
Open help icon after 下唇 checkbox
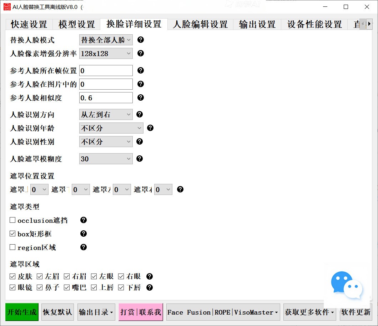[150, 287]
